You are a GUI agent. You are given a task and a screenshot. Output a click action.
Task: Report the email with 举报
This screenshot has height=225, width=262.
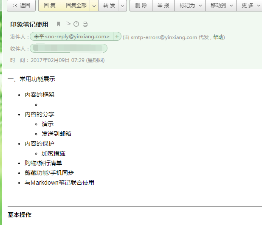(163, 6)
